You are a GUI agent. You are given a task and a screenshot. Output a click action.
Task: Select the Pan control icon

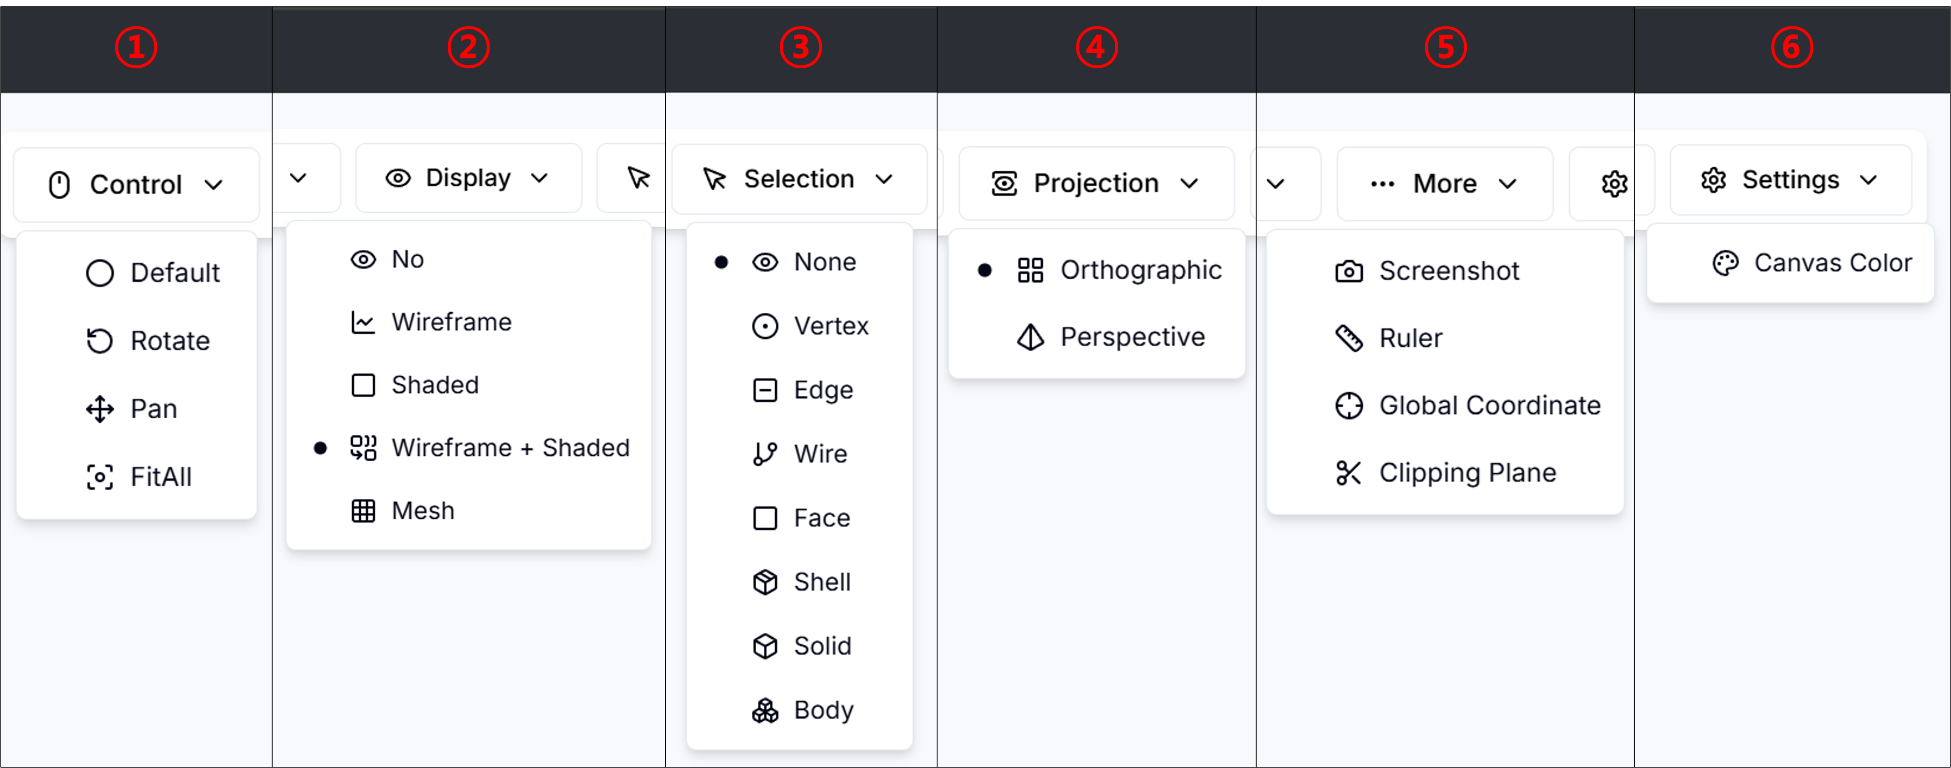click(x=99, y=408)
